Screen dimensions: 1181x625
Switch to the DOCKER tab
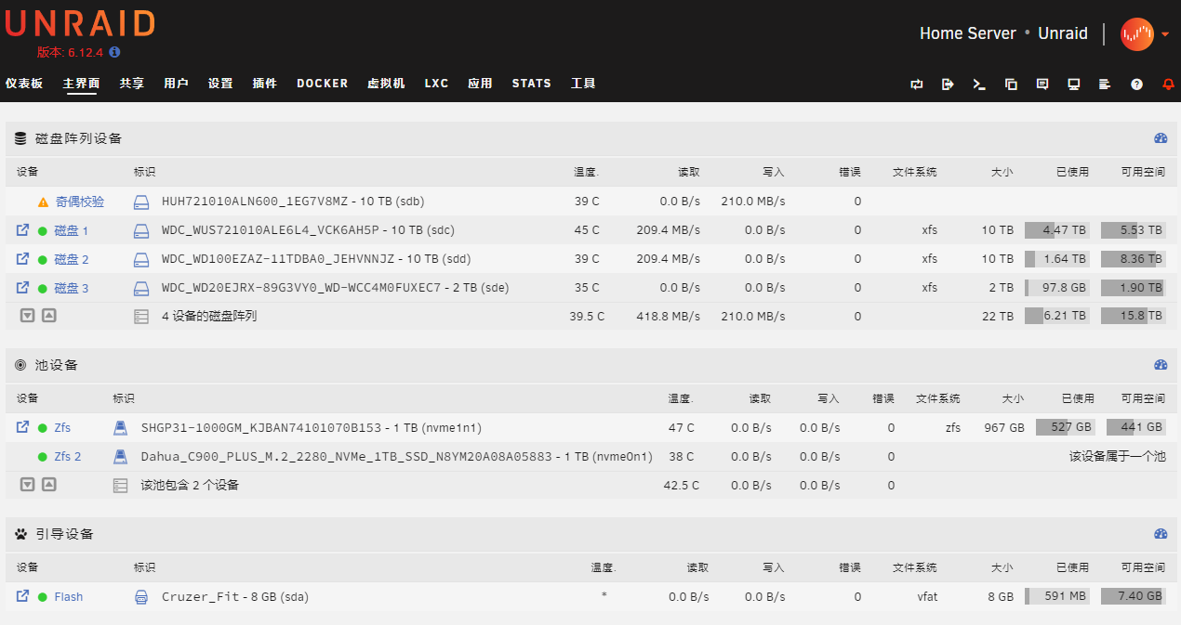322,84
